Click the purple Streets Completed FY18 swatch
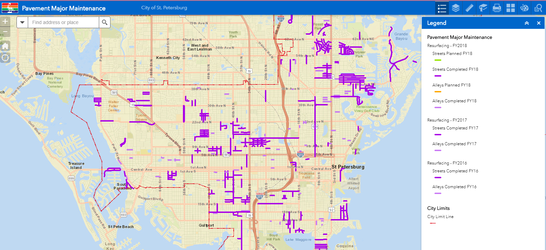Viewport: 546px width, 250px height. pos(438,76)
